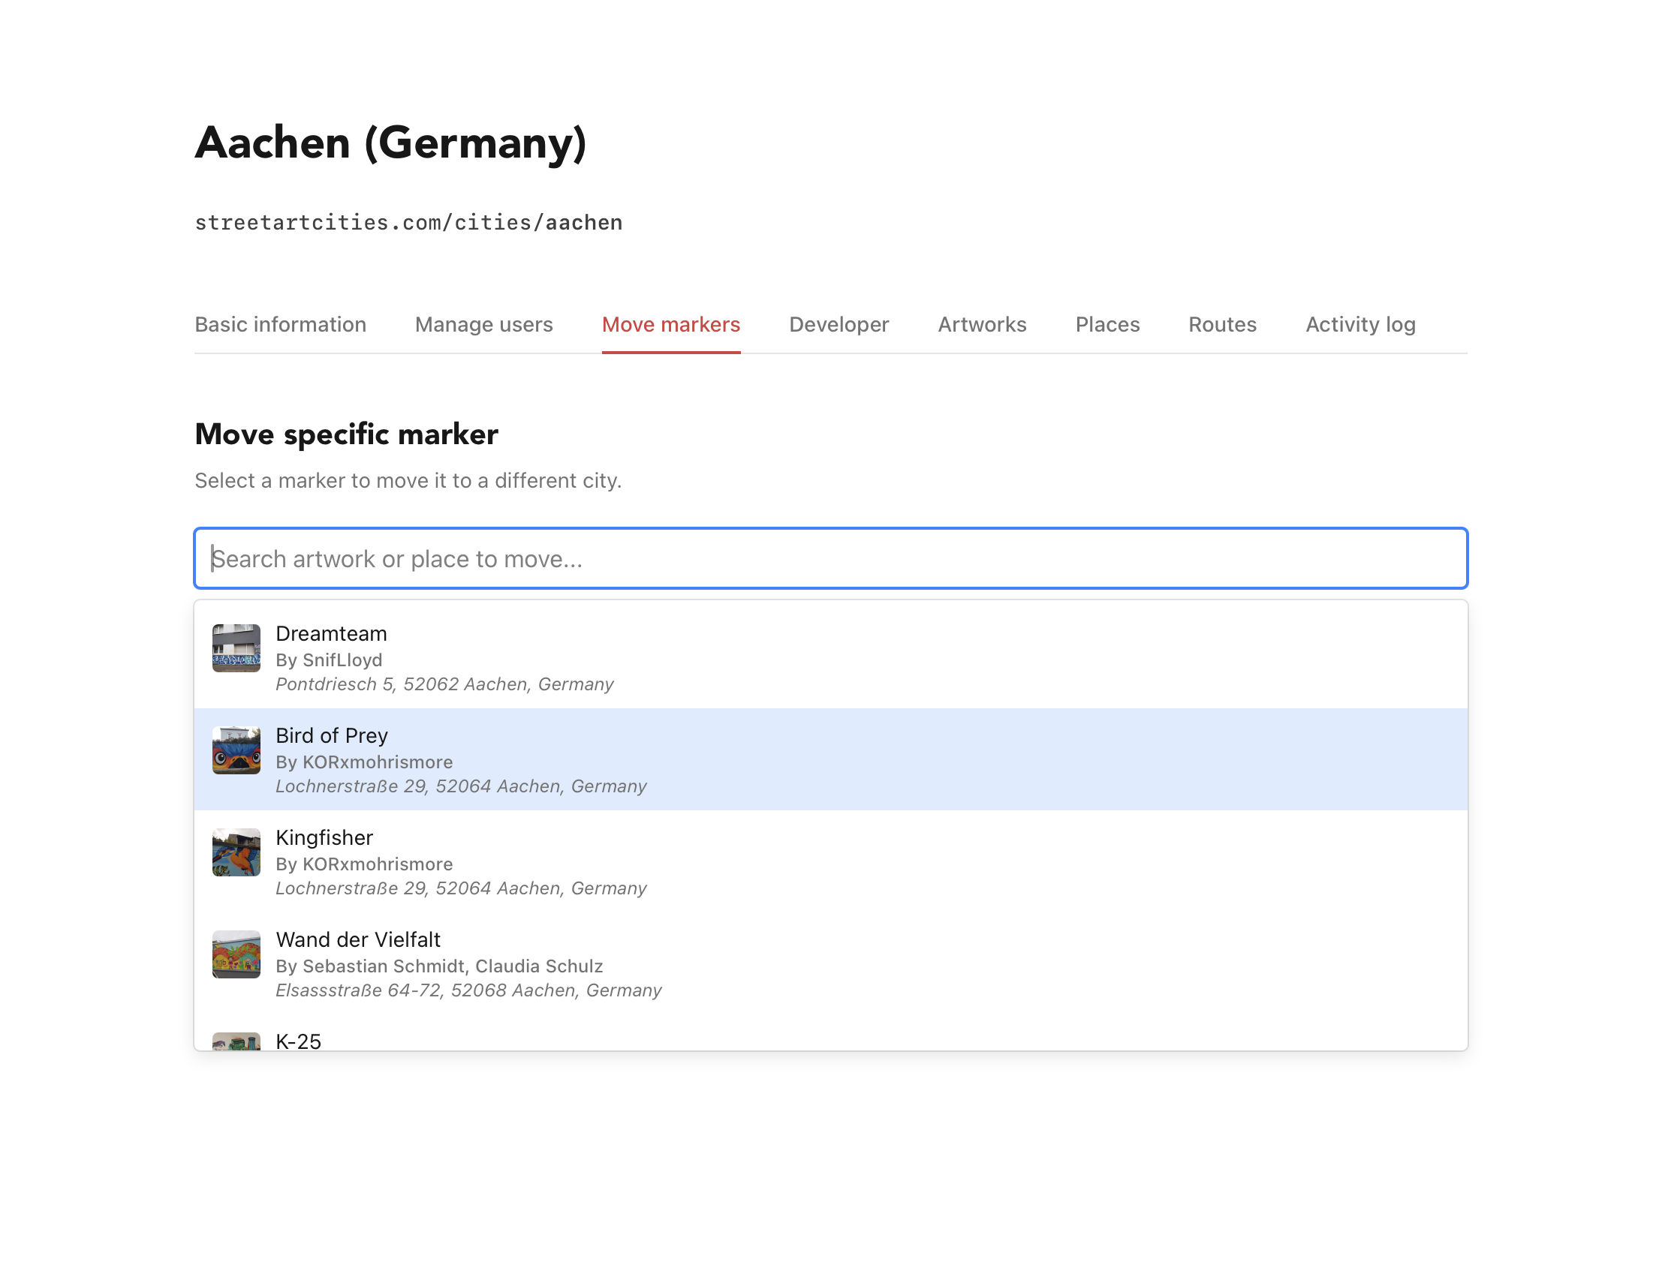Click the Bird of Prey thumbnail image

point(236,750)
